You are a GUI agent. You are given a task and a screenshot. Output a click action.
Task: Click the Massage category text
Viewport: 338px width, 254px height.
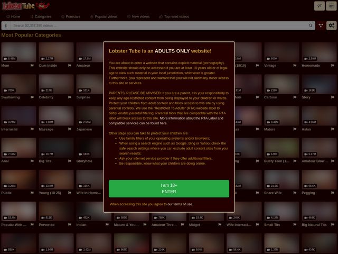coord(46,129)
